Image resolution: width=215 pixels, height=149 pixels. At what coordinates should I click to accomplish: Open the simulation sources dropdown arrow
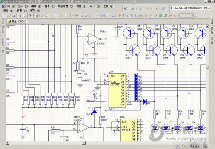pyautogui.click(x=159, y=8)
